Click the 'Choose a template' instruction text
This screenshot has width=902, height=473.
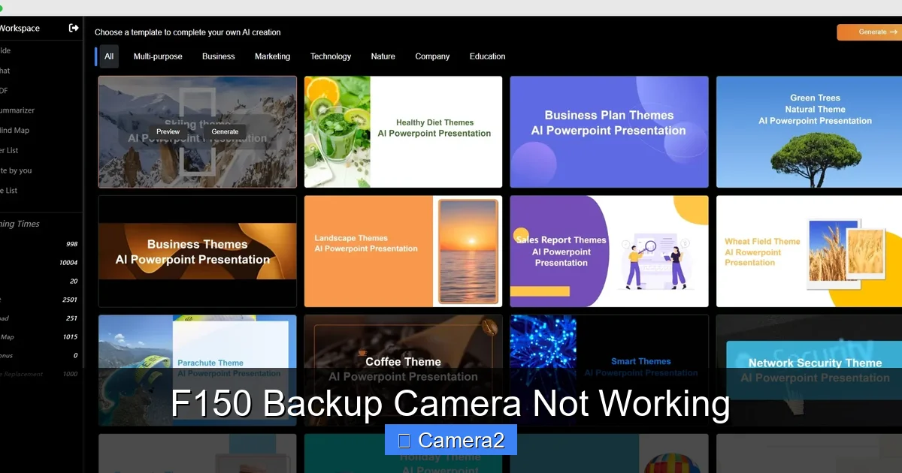[188, 32]
